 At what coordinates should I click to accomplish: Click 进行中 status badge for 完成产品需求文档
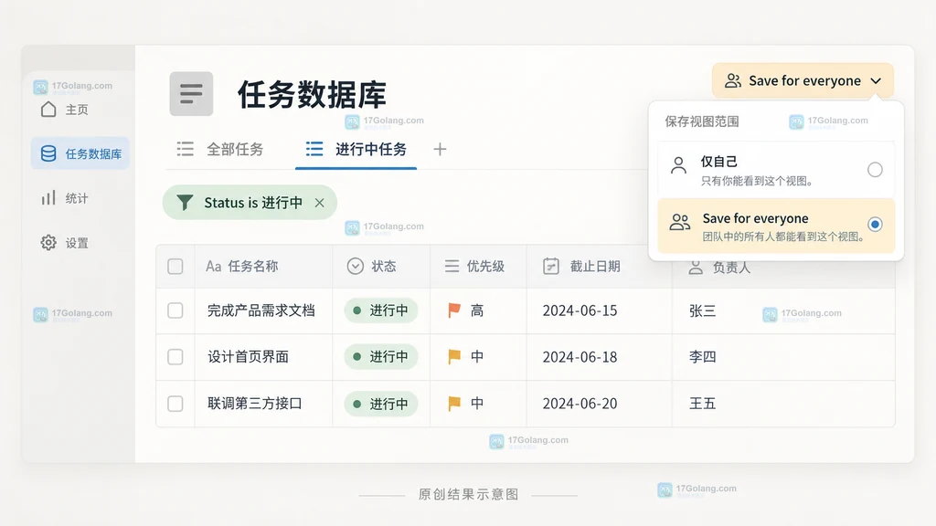(381, 310)
